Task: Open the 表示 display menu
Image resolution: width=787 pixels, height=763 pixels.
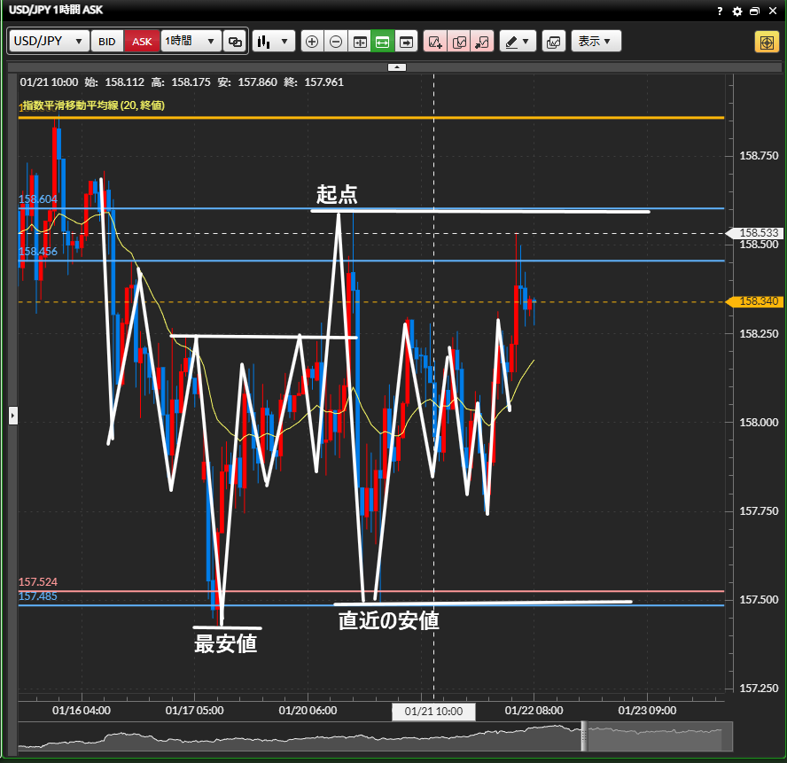Action: tap(596, 42)
